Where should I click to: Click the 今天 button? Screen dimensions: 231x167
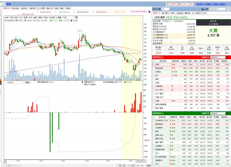[228, 9]
